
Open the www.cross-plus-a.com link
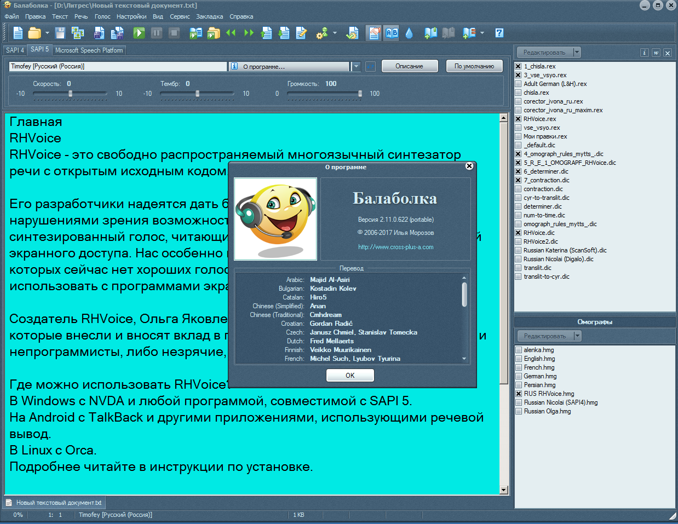[395, 247]
